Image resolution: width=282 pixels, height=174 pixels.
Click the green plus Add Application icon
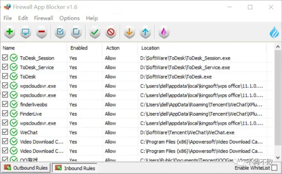(x=9, y=32)
